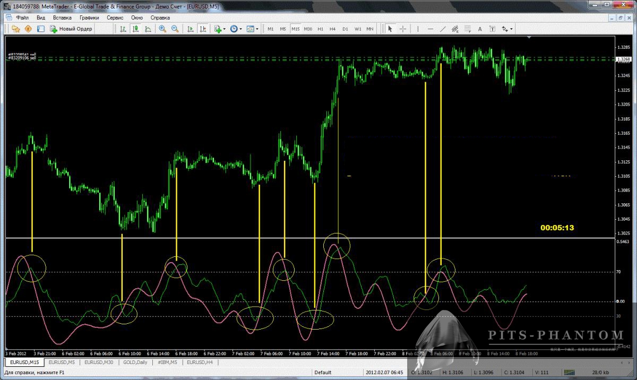The image size is (637, 380).
Task: Open the arrows objects dropdown
Action: point(507,29)
